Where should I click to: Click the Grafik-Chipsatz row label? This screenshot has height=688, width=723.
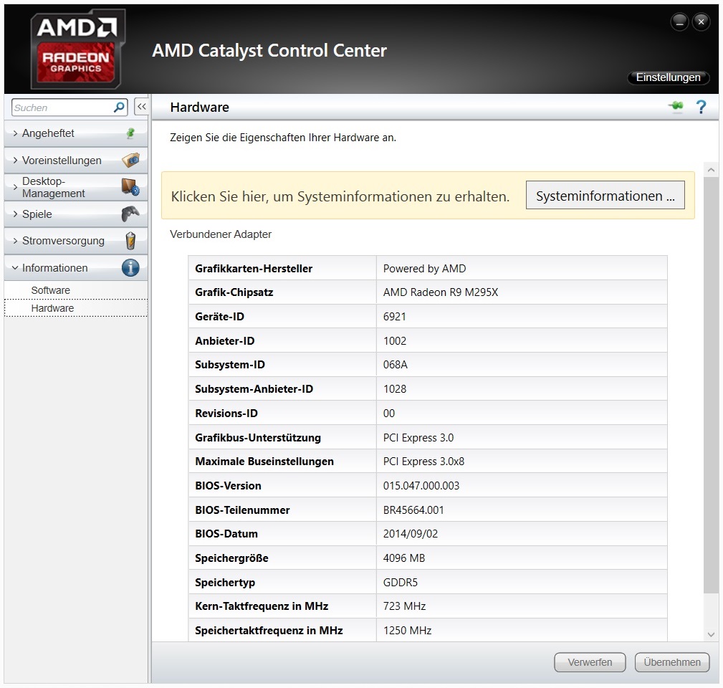click(x=234, y=292)
